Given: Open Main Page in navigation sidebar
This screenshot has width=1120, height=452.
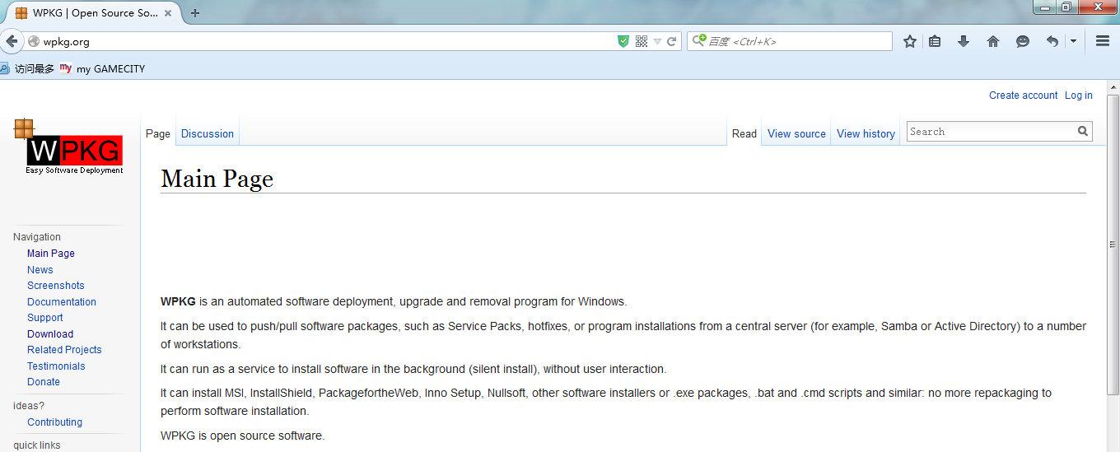Looking at the screenshot, I should (x=51, y=254).
